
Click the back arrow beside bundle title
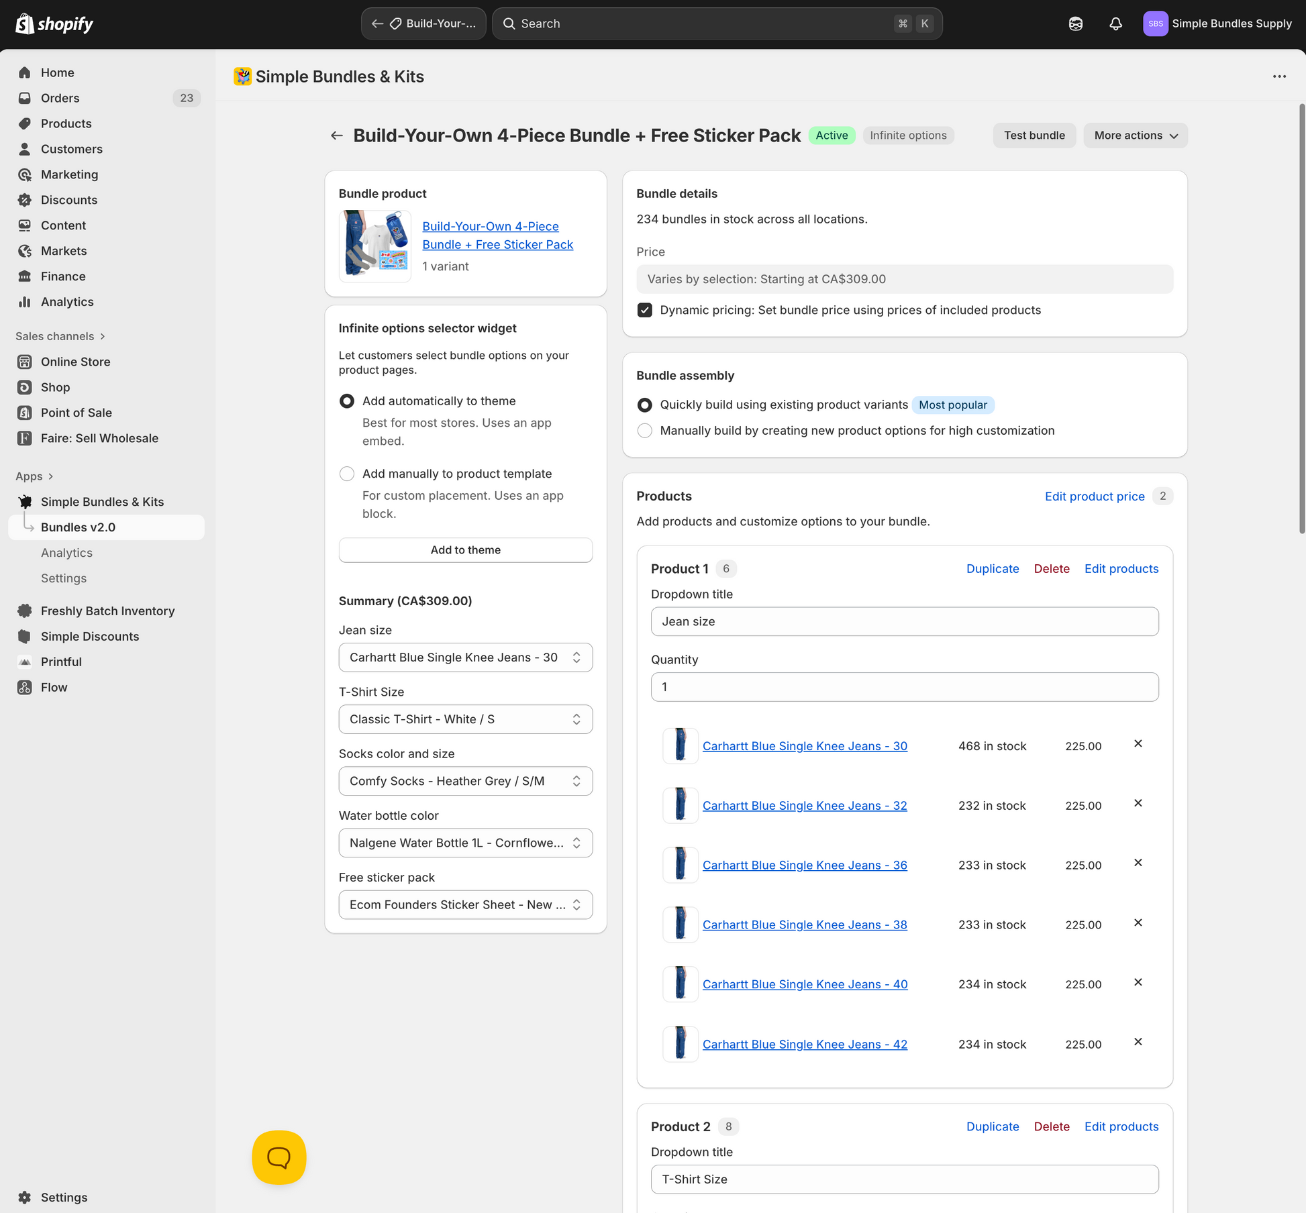(x=337, y=136)
